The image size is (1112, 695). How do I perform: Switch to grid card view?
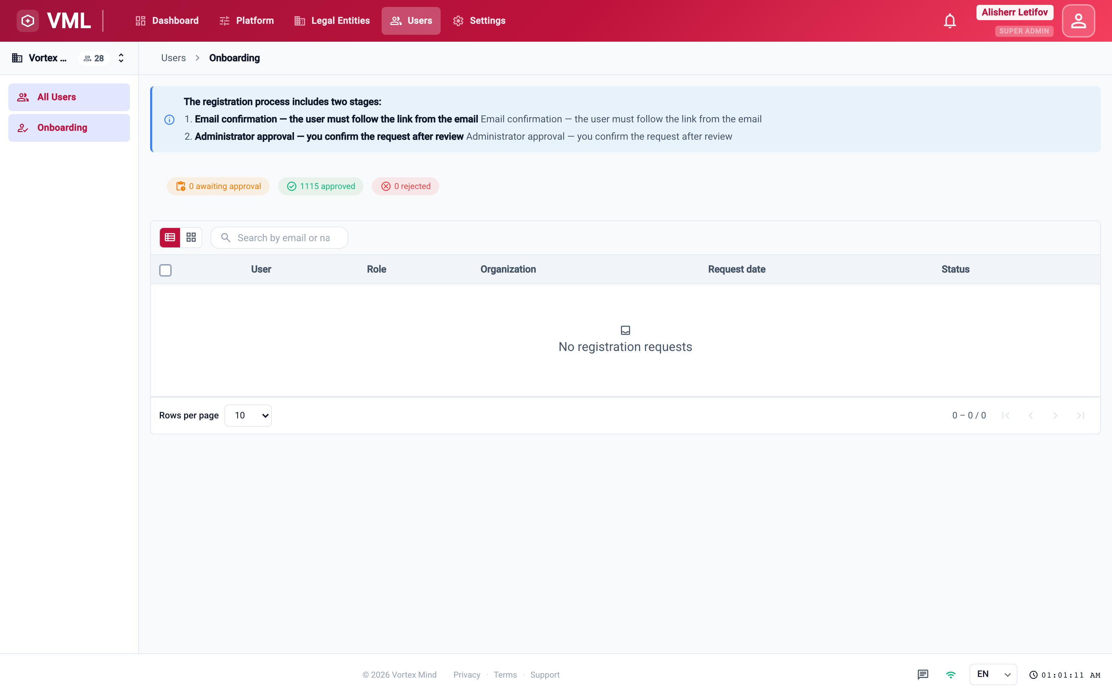coord(191,237)
